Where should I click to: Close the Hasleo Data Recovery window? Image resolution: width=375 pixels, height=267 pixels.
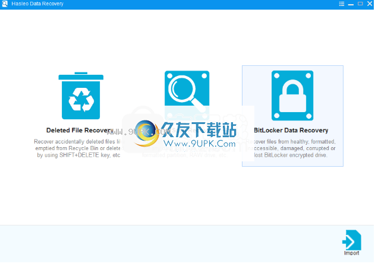[x=370, y=4]
